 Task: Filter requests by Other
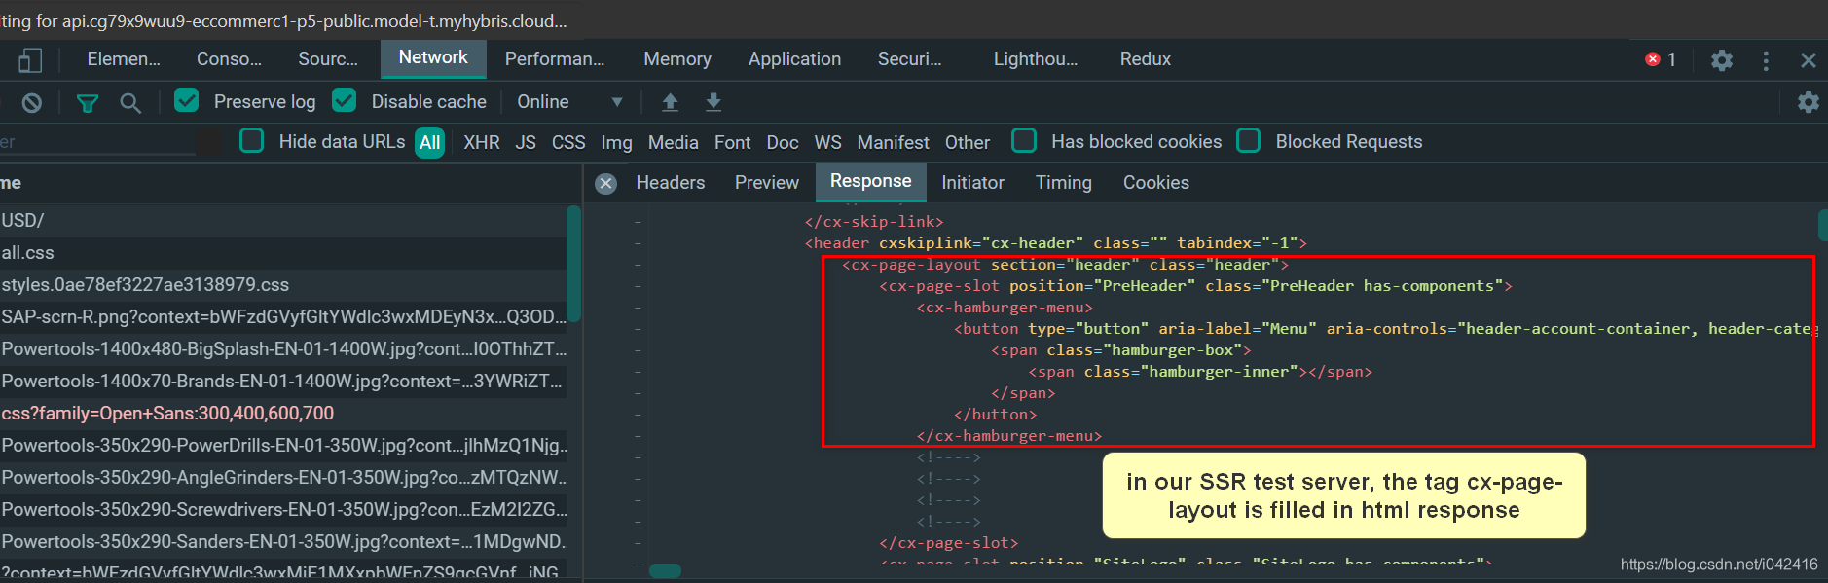tap(967, 143)
